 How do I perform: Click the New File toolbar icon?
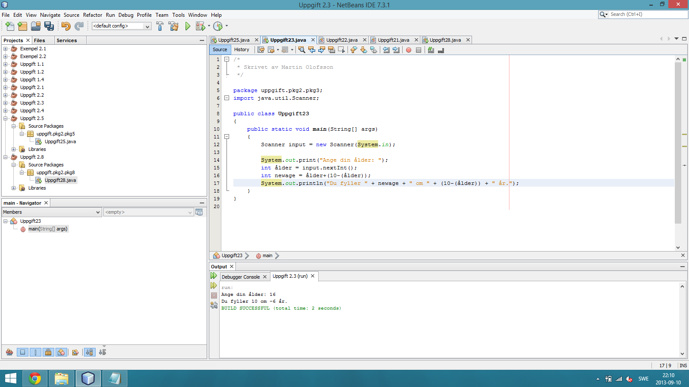pyautogui.click(x=9, y=26)
